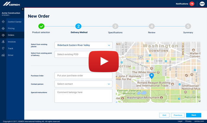The width and height of the screenshot is (207, 123).
Task: Click the Summary step label
Action: tap(188, 32)
